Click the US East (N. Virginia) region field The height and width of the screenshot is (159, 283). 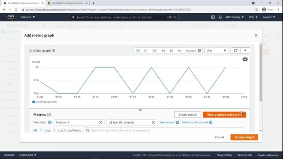click(132, 122)
